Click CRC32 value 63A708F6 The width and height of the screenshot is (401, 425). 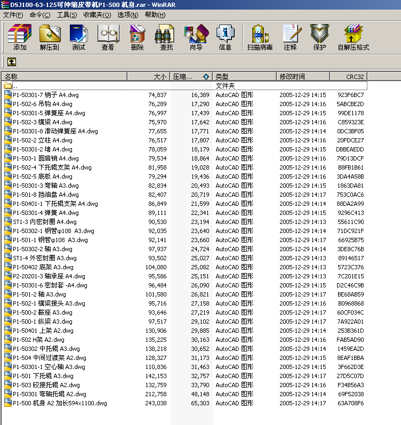point(350,403)
